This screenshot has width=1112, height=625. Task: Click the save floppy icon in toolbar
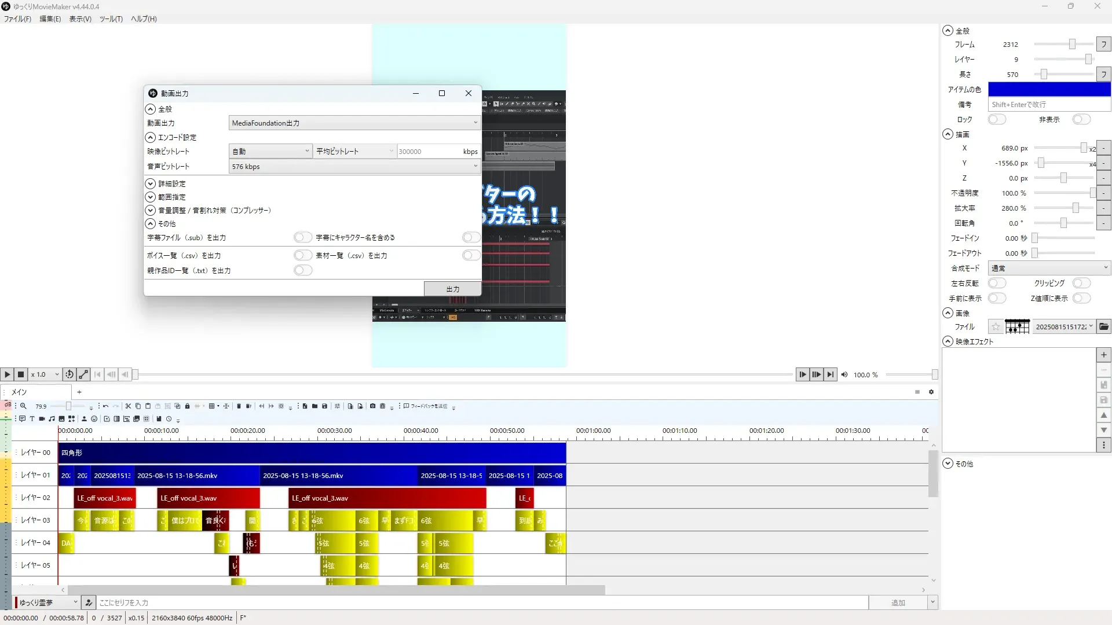324,406
